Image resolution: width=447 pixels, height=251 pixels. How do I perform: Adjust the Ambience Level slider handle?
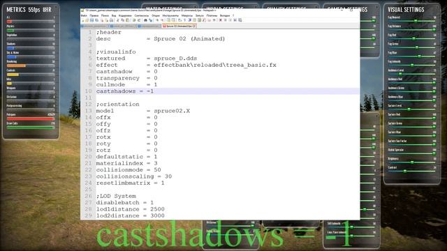400,74
